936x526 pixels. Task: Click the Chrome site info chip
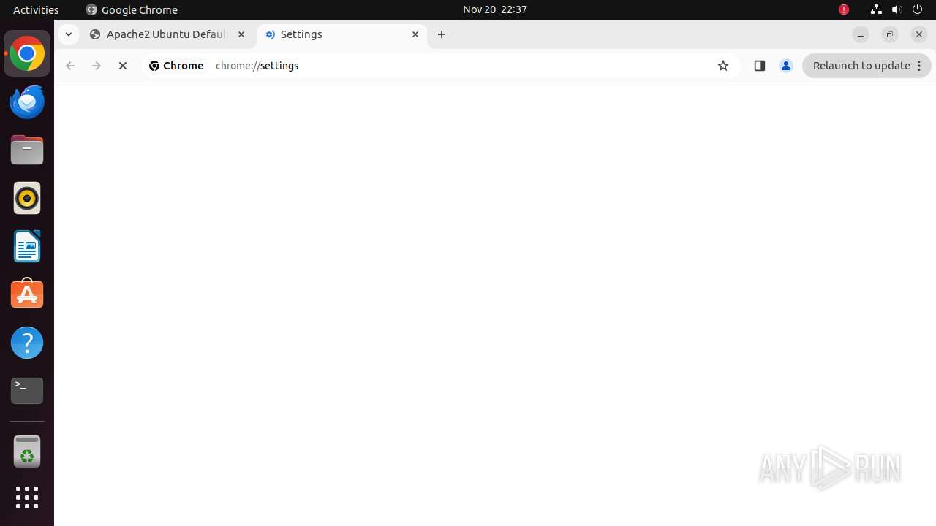(176, 66)
